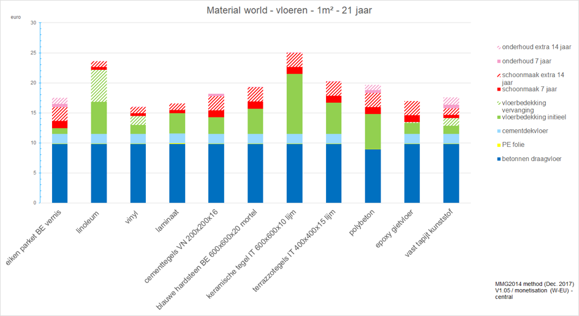
Task: Click legend label 'cementdekvloer'
Action: point(525,130)
